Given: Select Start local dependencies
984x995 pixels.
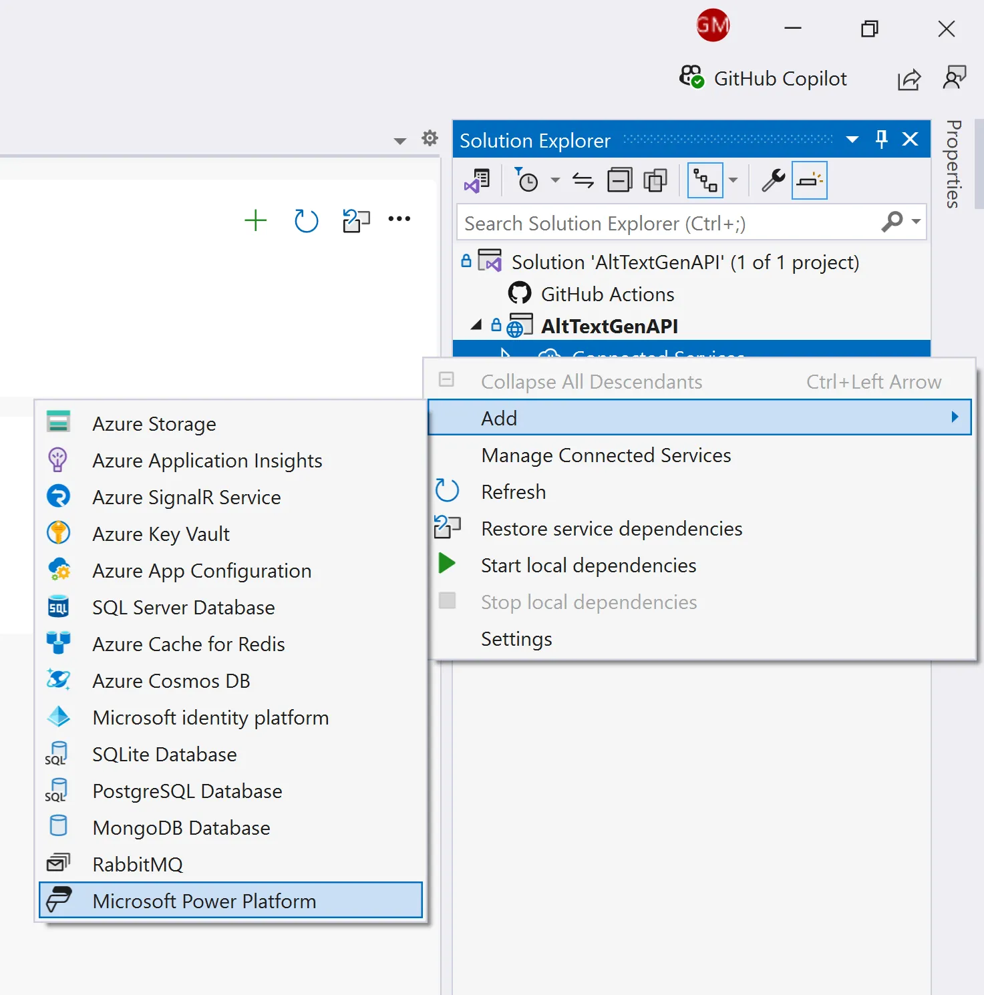Looking at the screenshot, I should point(699,566).
